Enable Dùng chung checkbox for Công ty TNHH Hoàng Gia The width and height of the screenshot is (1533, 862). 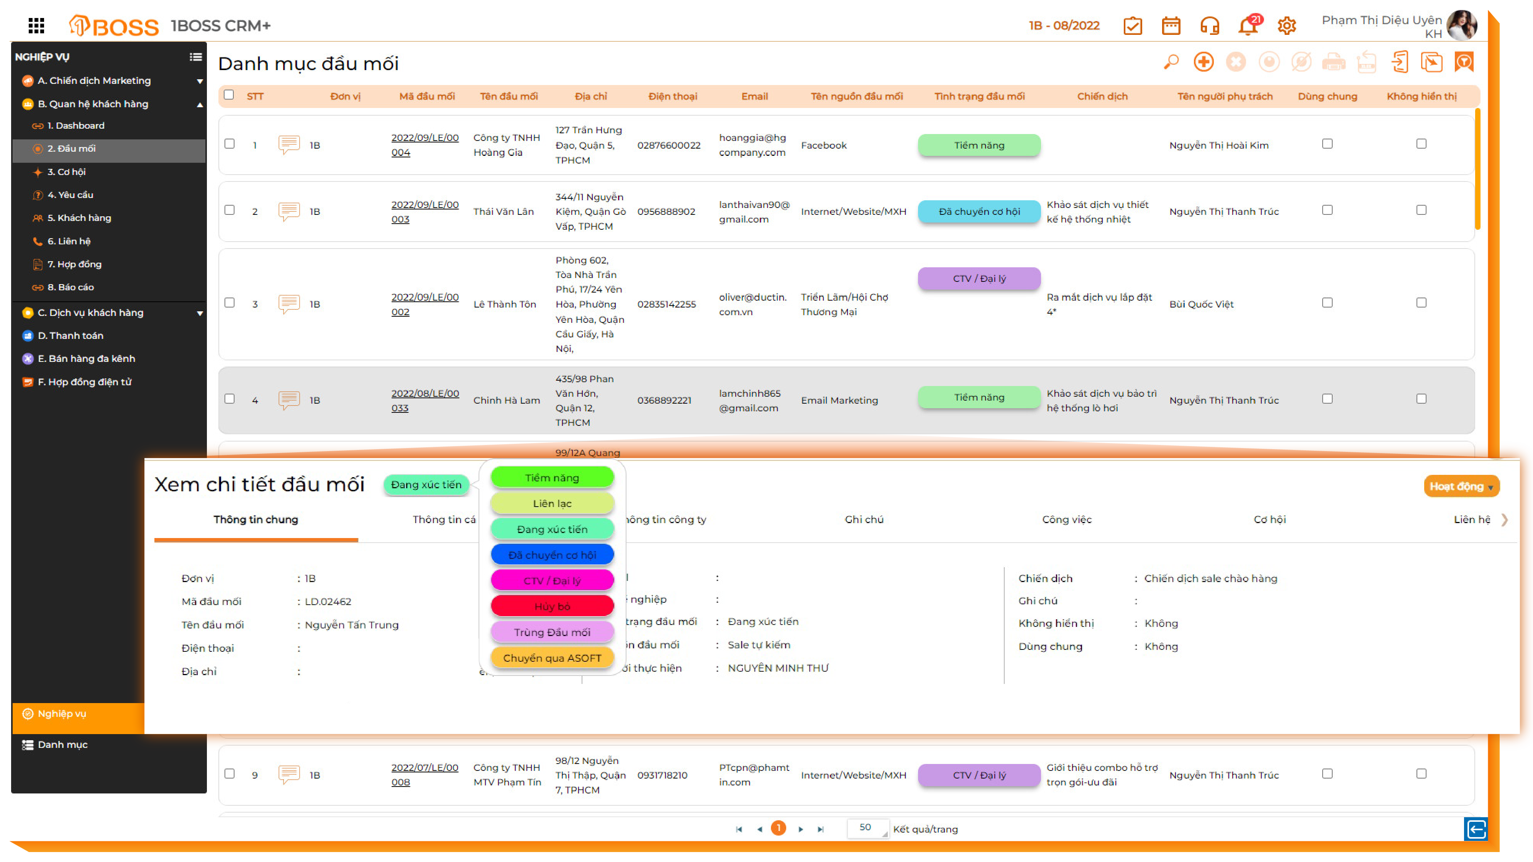[x=1327, y=144]
